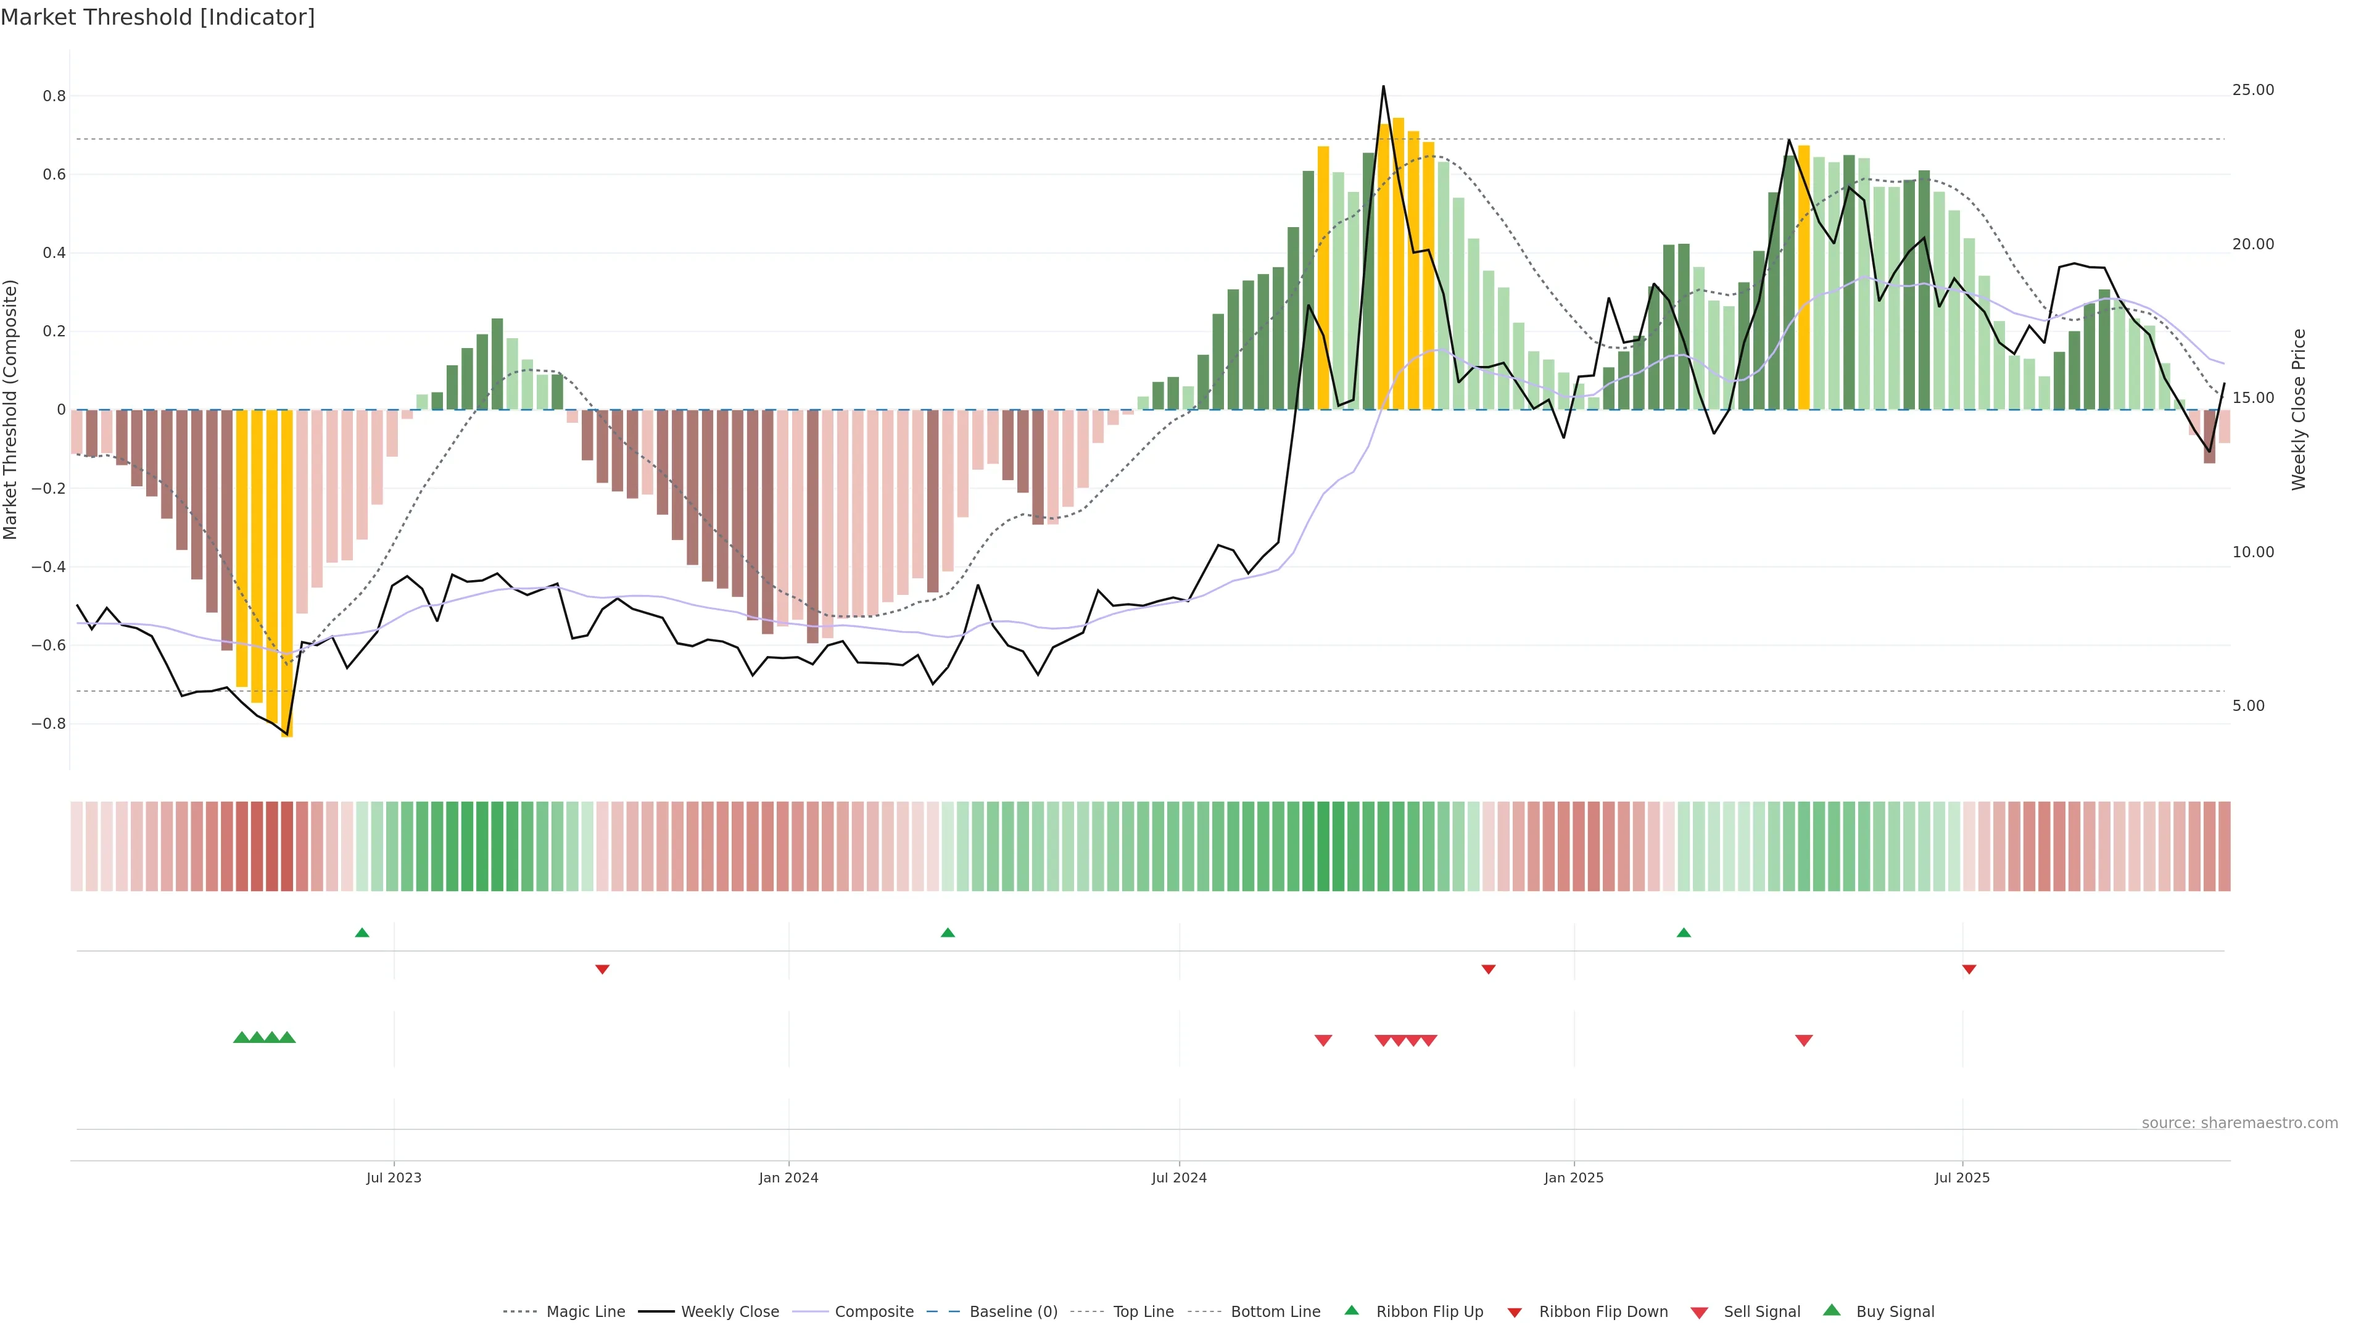Click the green flip-up triangle after Jan 2025
The width and height of the screenshot is (2369, 1333).
click(x=1684, y=933)
